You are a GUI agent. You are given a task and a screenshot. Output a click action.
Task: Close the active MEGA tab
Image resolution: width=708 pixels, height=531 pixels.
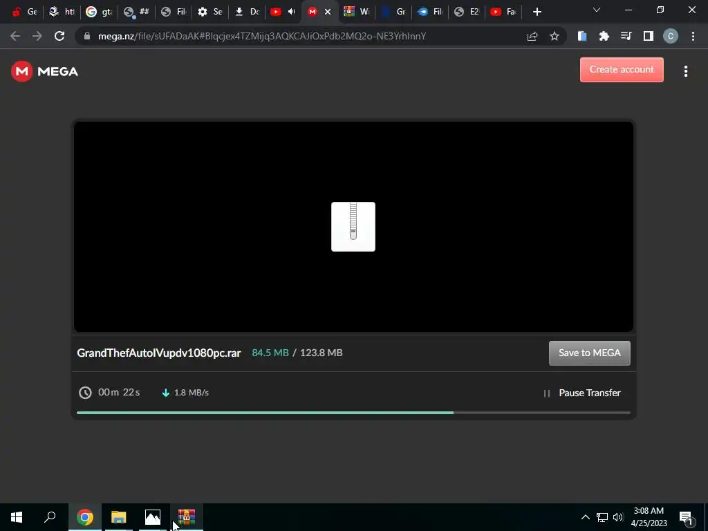(x=328, y=12)
